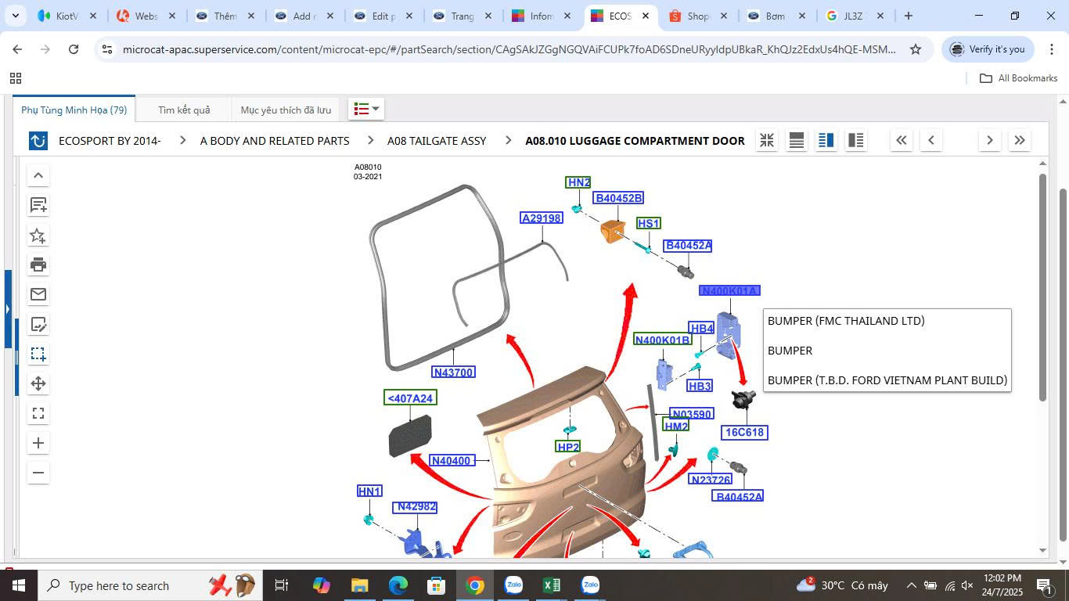This screenshot has width=1069, height=601.
Task: Select the pan/move tool icon
Action: click(38, 383)
